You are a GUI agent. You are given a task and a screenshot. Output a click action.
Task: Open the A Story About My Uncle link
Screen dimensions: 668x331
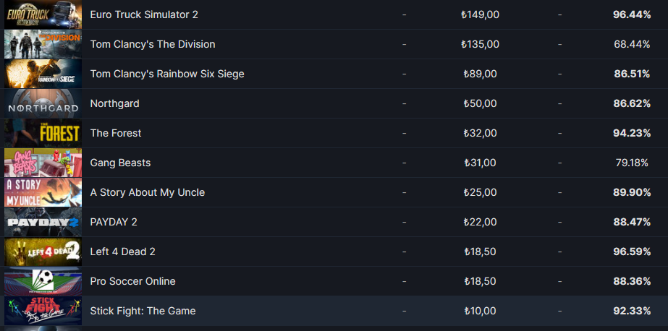pos(148,193)
